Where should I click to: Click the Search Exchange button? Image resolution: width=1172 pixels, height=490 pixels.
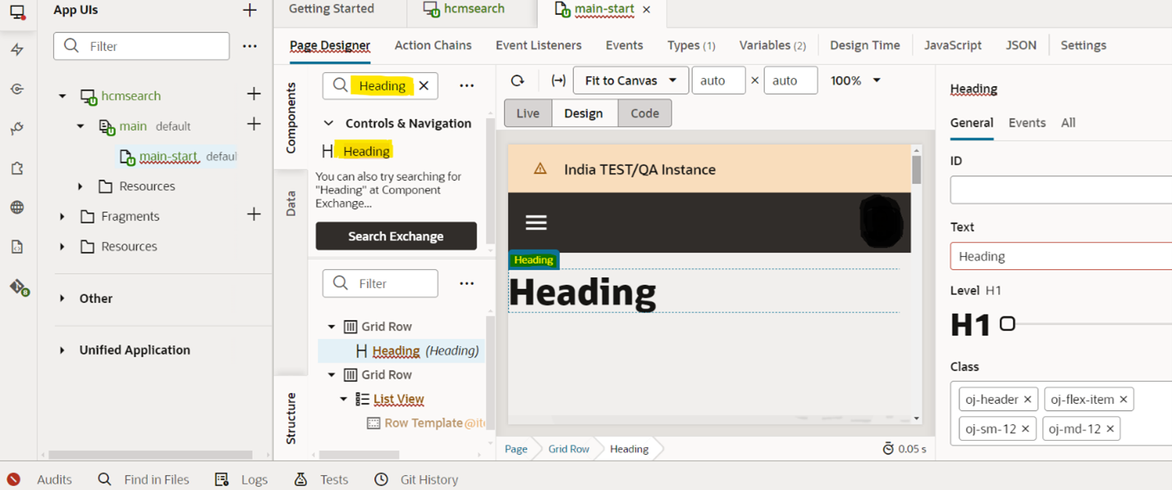coord(396,236)
